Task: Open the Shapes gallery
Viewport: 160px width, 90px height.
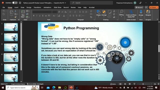Action: [x=98, y=14]
